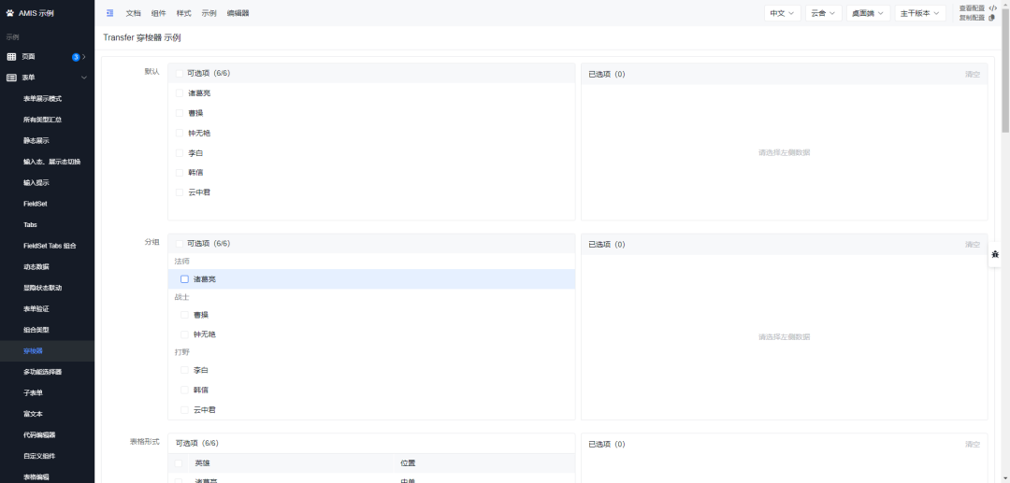The width and height of the screenshot is (1010, 483).
Task: Check 韩信 under the 打野 group
Action: tap(185, 390)
